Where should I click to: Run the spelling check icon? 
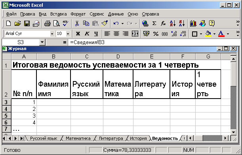(x=66, y=23)
